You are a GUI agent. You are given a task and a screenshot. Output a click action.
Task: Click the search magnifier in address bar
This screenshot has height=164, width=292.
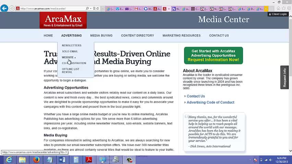(87, 9)
